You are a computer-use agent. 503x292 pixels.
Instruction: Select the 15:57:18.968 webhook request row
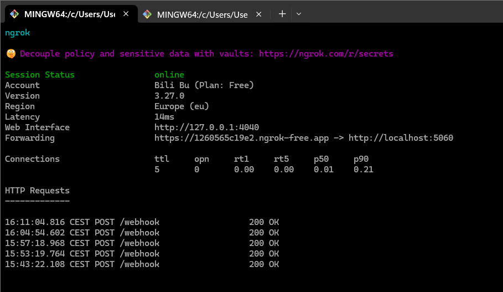pos(142,243)
